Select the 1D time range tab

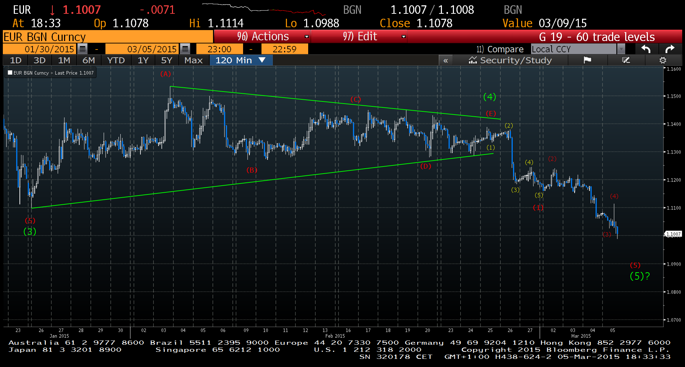point(16,60)
